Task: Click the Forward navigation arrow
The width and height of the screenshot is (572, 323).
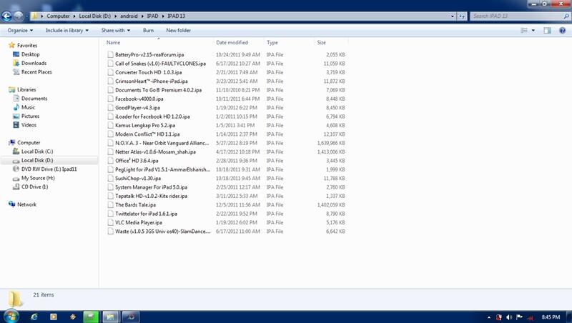Action: (x=19, y=16)
